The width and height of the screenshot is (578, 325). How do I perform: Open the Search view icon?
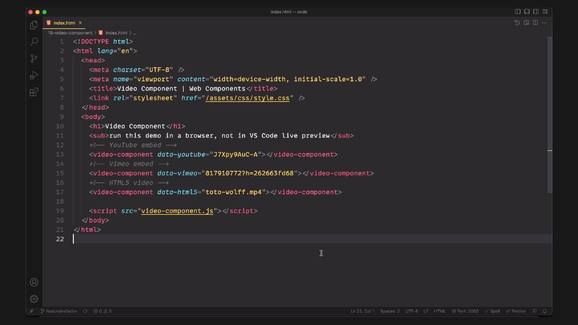point(34,42)
